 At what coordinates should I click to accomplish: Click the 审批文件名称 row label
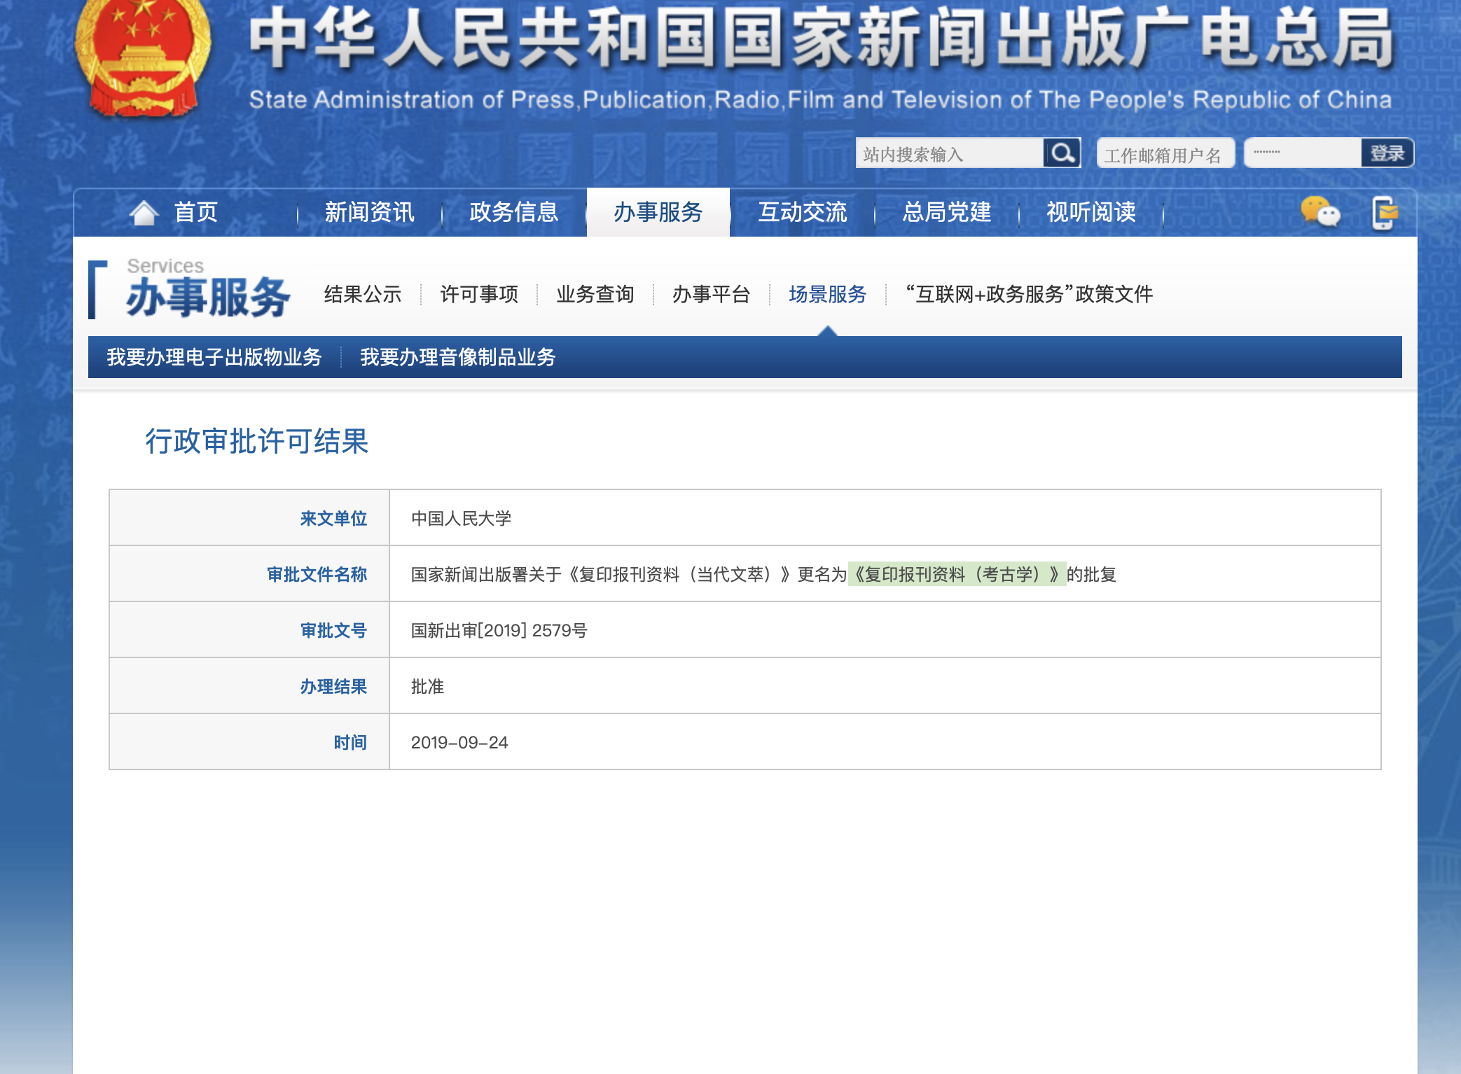tap(317, 574)
